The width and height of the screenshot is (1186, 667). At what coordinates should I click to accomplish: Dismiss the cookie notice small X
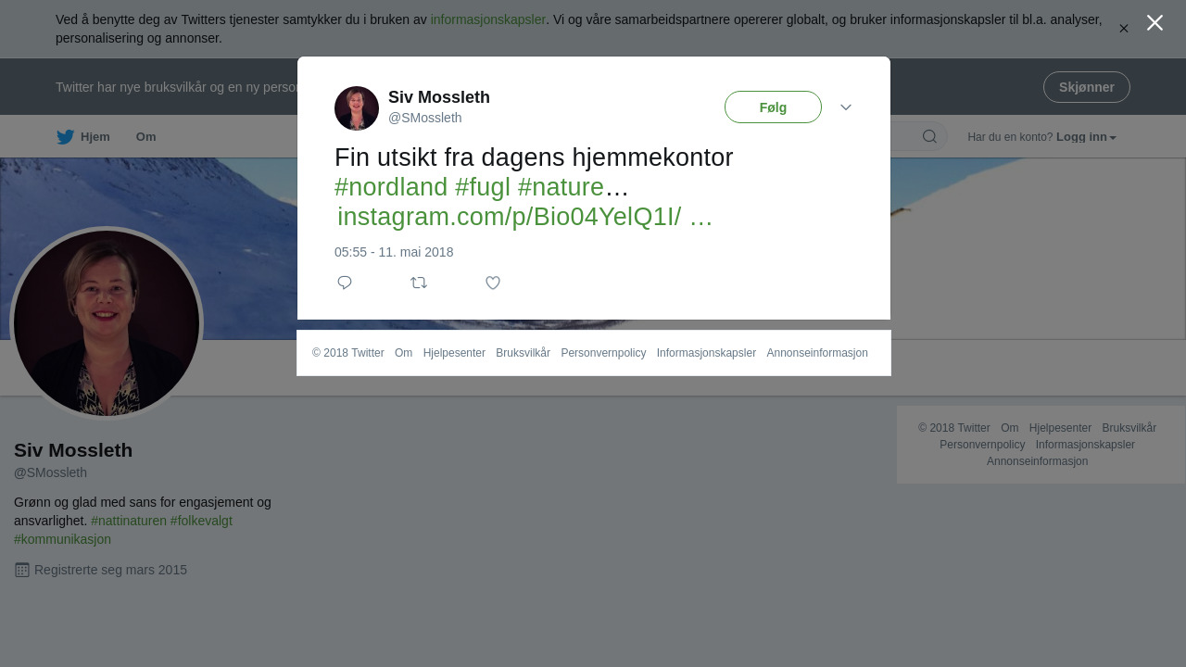click(x=1124, y=29)
